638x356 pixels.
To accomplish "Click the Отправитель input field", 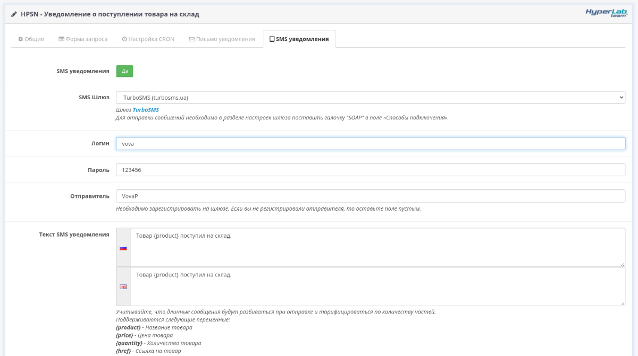I will click(x=370, y=196).
